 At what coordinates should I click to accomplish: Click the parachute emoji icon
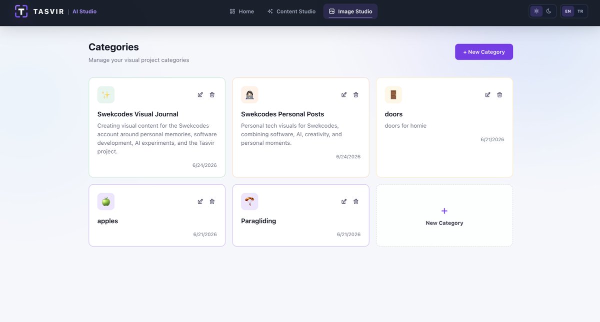(249, 202)
